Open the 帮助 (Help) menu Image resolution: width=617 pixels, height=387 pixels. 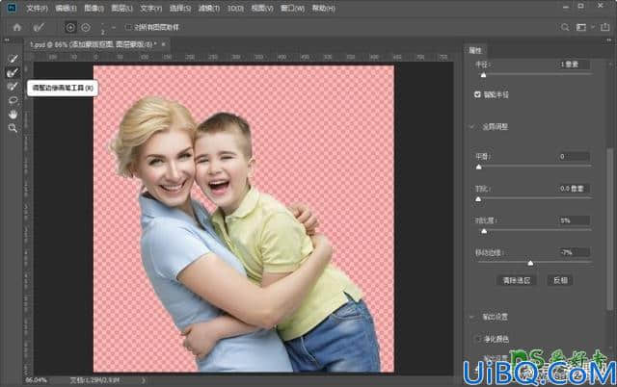(x=324, y=8)
